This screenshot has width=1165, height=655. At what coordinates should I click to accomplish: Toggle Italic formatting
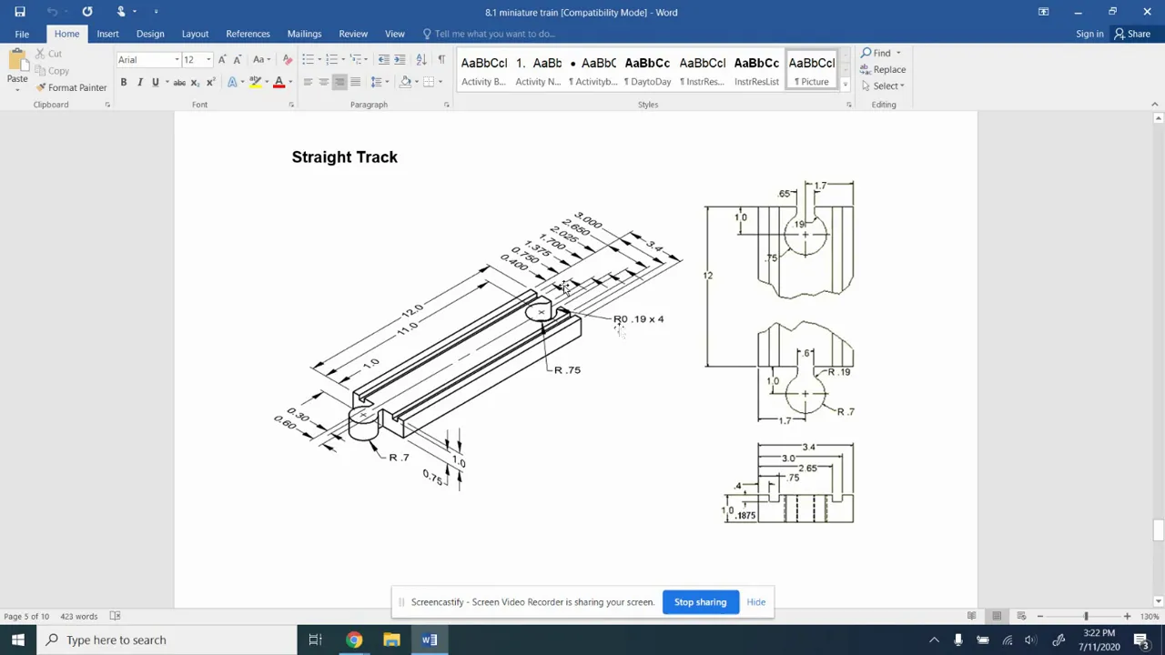coord(139,83)
